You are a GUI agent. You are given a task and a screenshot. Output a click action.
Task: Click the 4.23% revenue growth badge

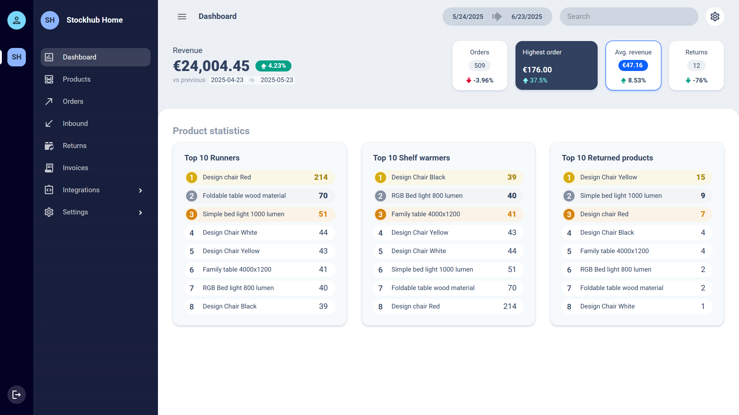click(x=273, y=65)
